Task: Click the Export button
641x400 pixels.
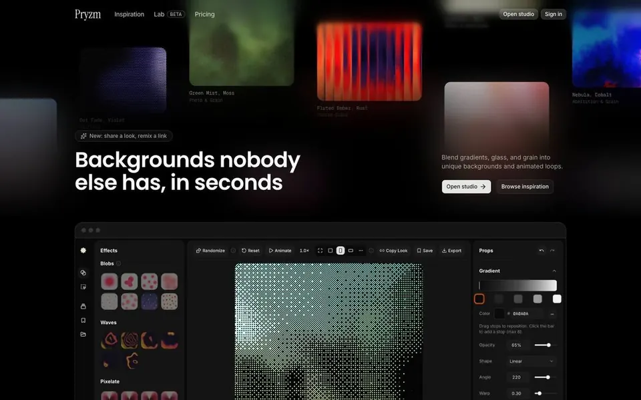Action: pyautogui.click(x=452, y=251)
